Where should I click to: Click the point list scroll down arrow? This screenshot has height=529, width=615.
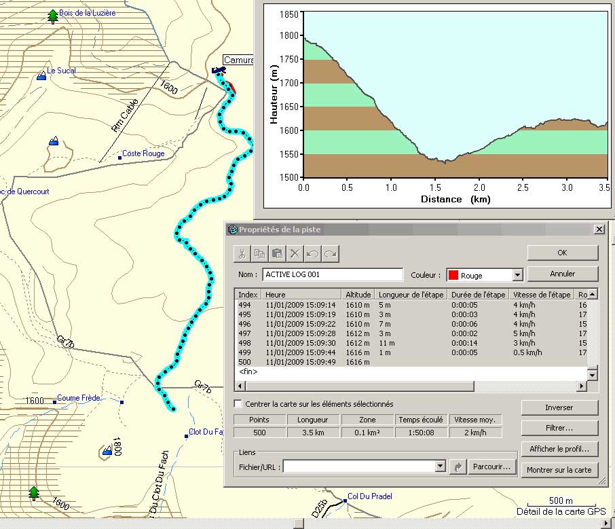click(x=592, y=375)
